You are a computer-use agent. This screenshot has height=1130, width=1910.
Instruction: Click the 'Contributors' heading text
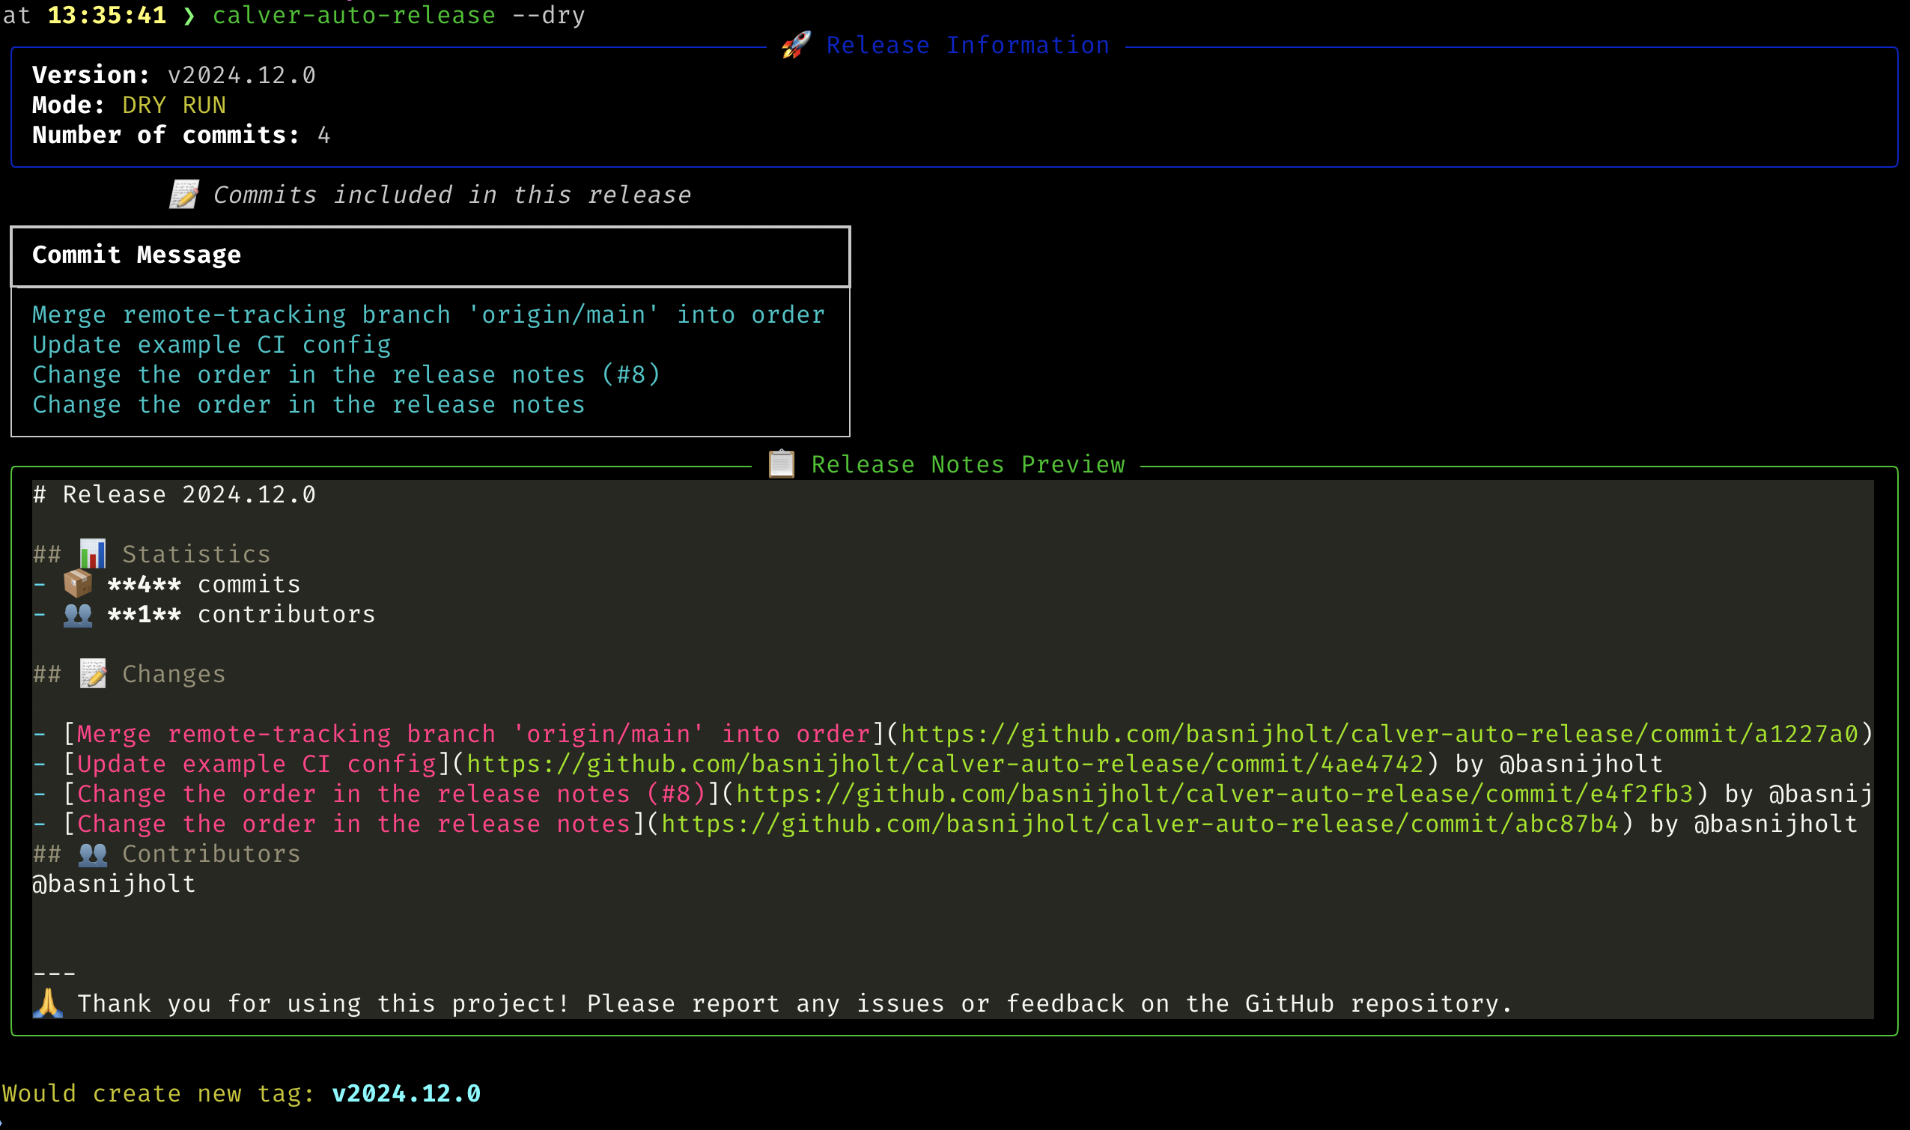coord(212,854)
